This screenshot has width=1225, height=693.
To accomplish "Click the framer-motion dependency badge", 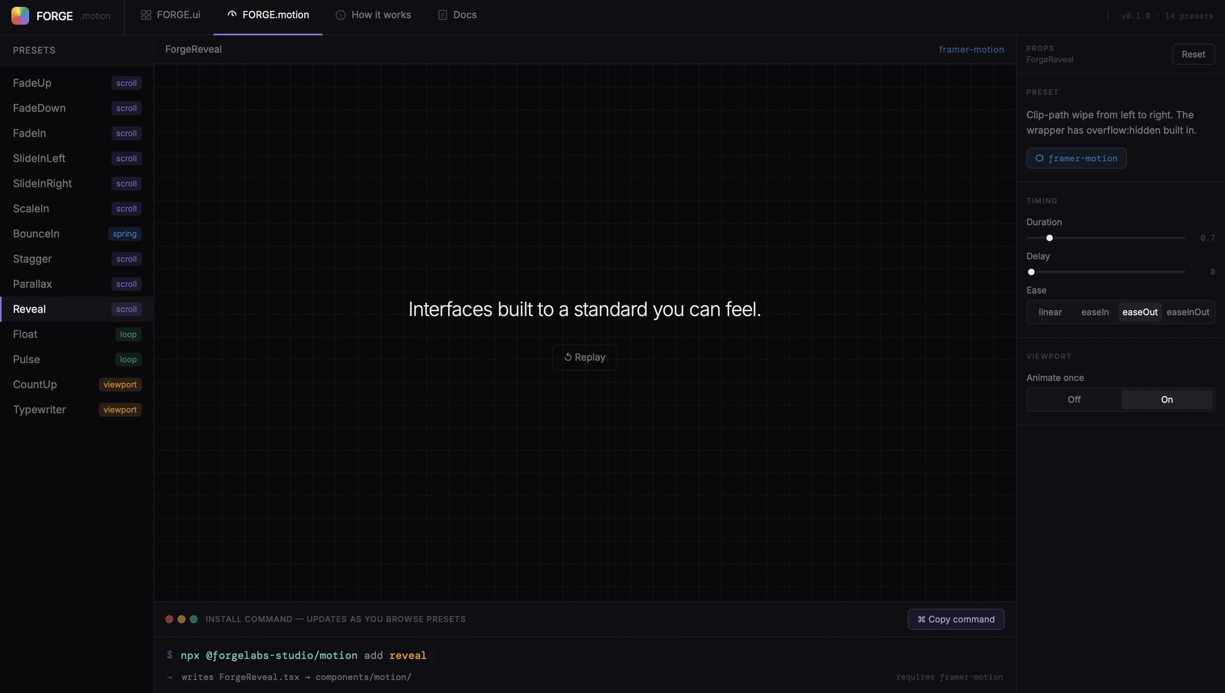I will tap(1076, 158).
